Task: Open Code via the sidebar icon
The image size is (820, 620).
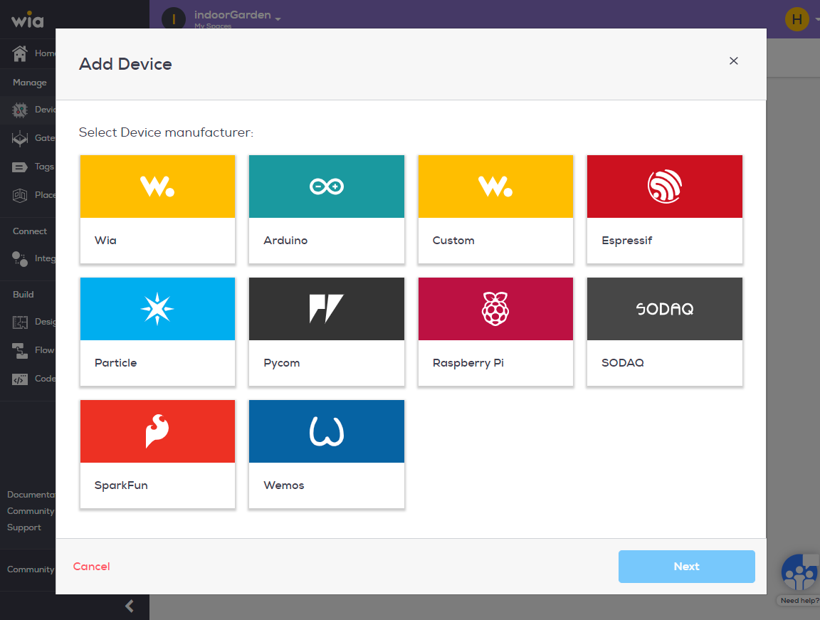Action: point(20,379)
